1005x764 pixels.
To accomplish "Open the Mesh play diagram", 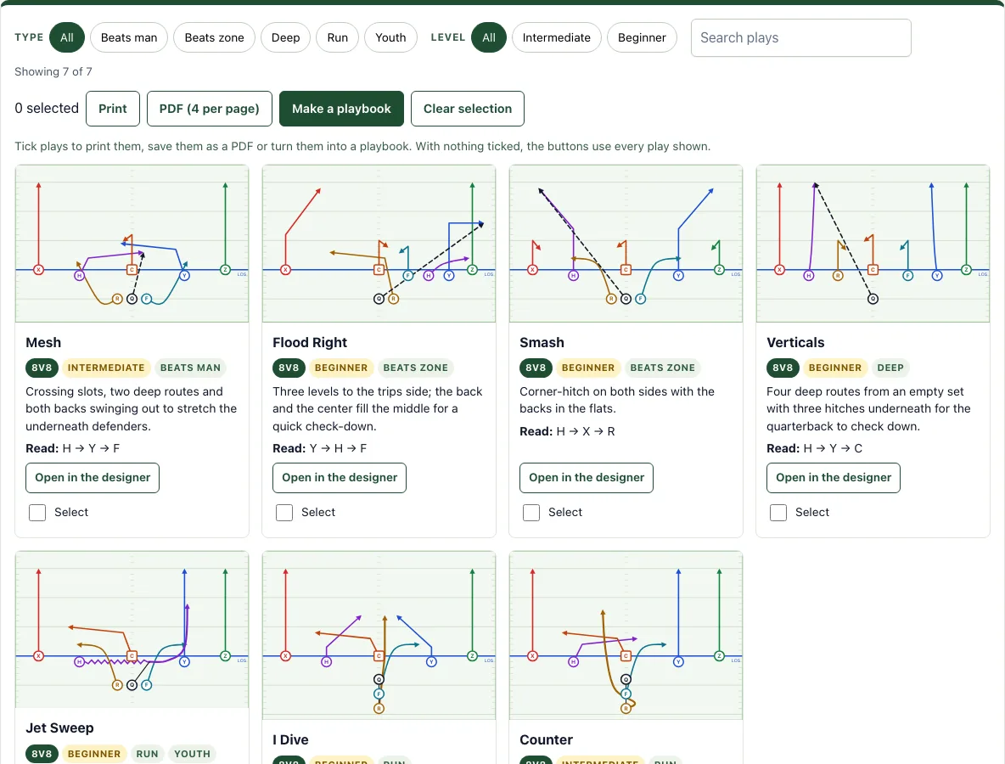I will [x=132, y=244].
